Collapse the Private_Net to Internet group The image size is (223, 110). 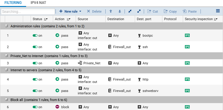click(x=7, y=56)
